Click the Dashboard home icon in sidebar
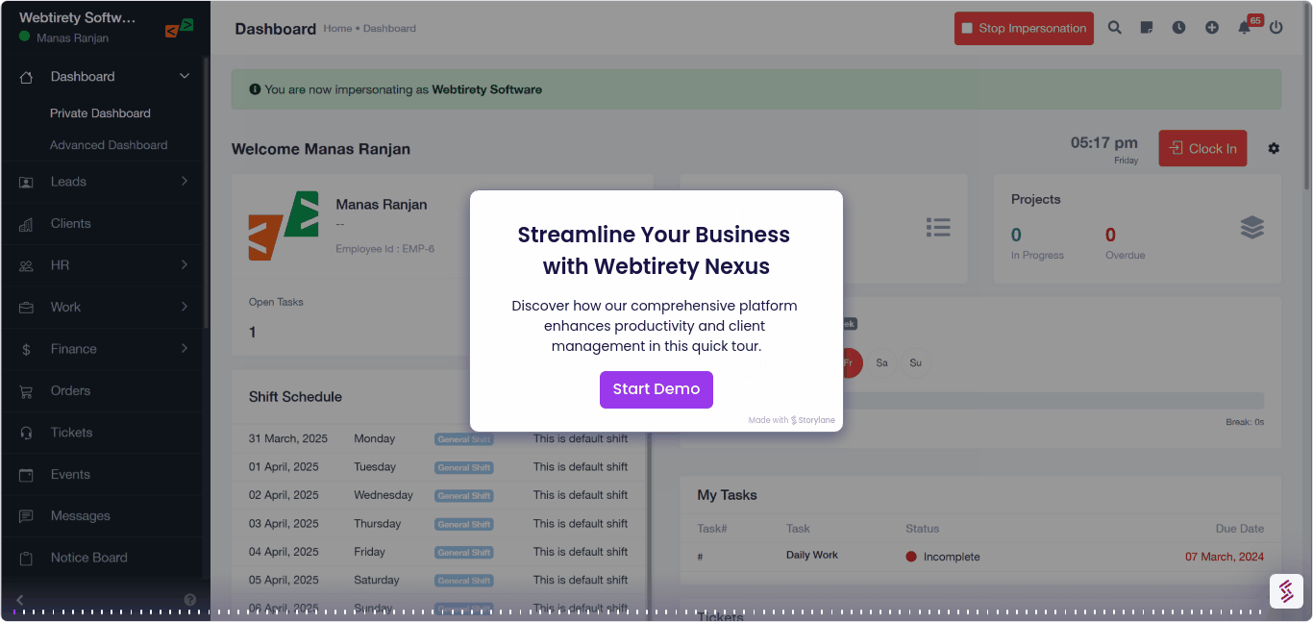Screen dimensions: 1313x622 27,77
